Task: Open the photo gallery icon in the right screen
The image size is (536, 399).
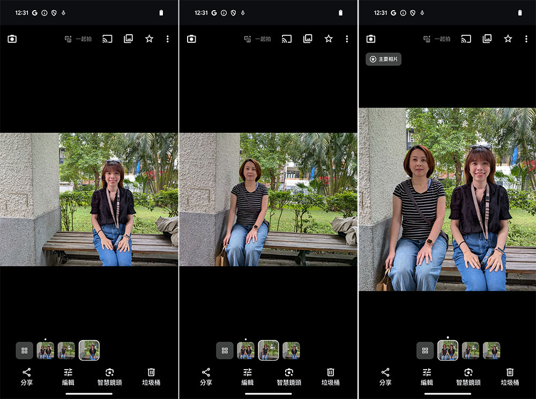Action: (487, 39)
